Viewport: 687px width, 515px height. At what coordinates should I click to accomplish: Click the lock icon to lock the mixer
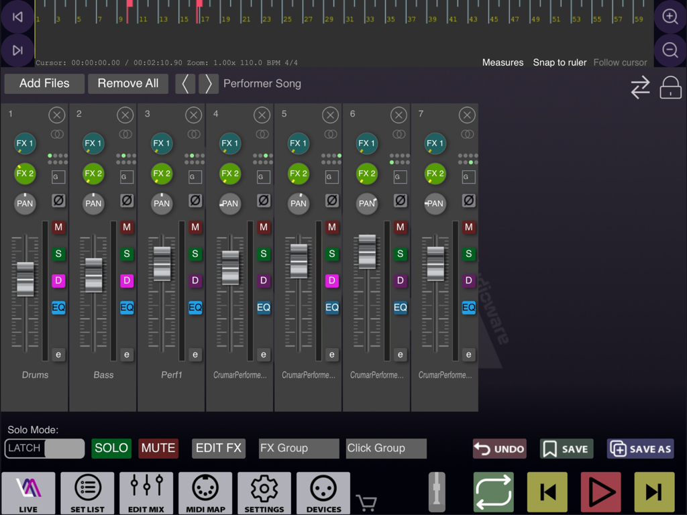[x=671, y=87]
